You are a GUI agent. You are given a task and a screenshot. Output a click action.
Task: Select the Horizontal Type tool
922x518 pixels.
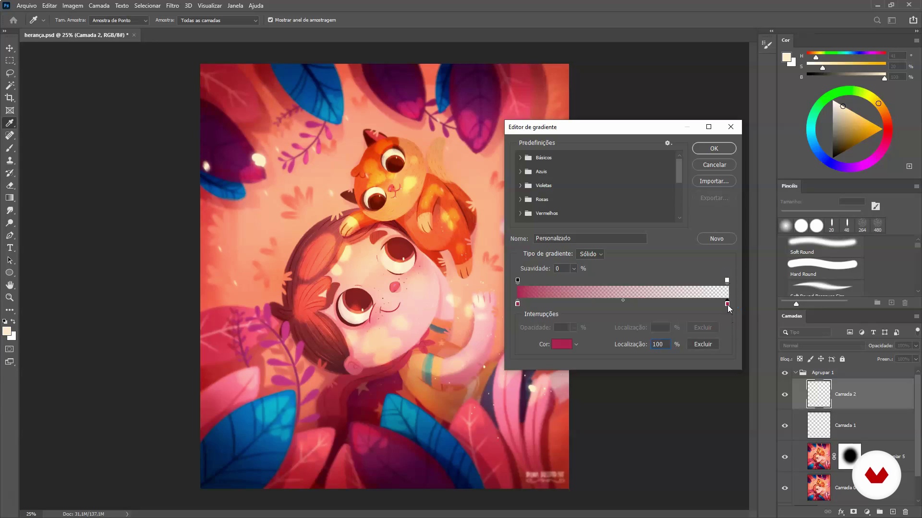point(10,247)
